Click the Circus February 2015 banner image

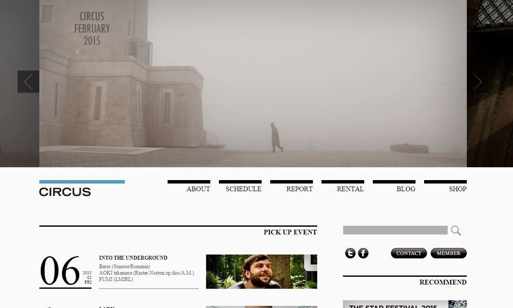tap(253, 83)
